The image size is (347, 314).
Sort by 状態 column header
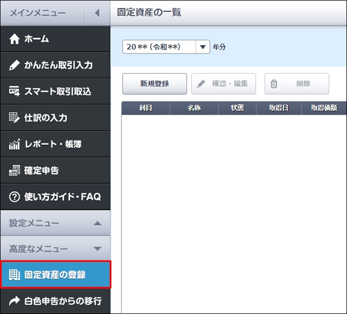pyautogui.click(x=237, y=108)
